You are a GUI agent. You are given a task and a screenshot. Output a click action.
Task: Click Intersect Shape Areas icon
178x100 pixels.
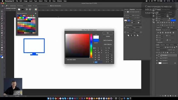(135, 35)
